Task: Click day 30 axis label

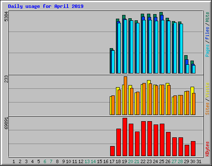Action: point(193,161)
